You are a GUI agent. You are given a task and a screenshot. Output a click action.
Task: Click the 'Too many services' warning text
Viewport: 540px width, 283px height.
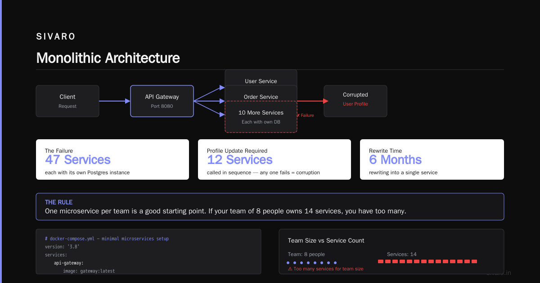click(326, 269)
